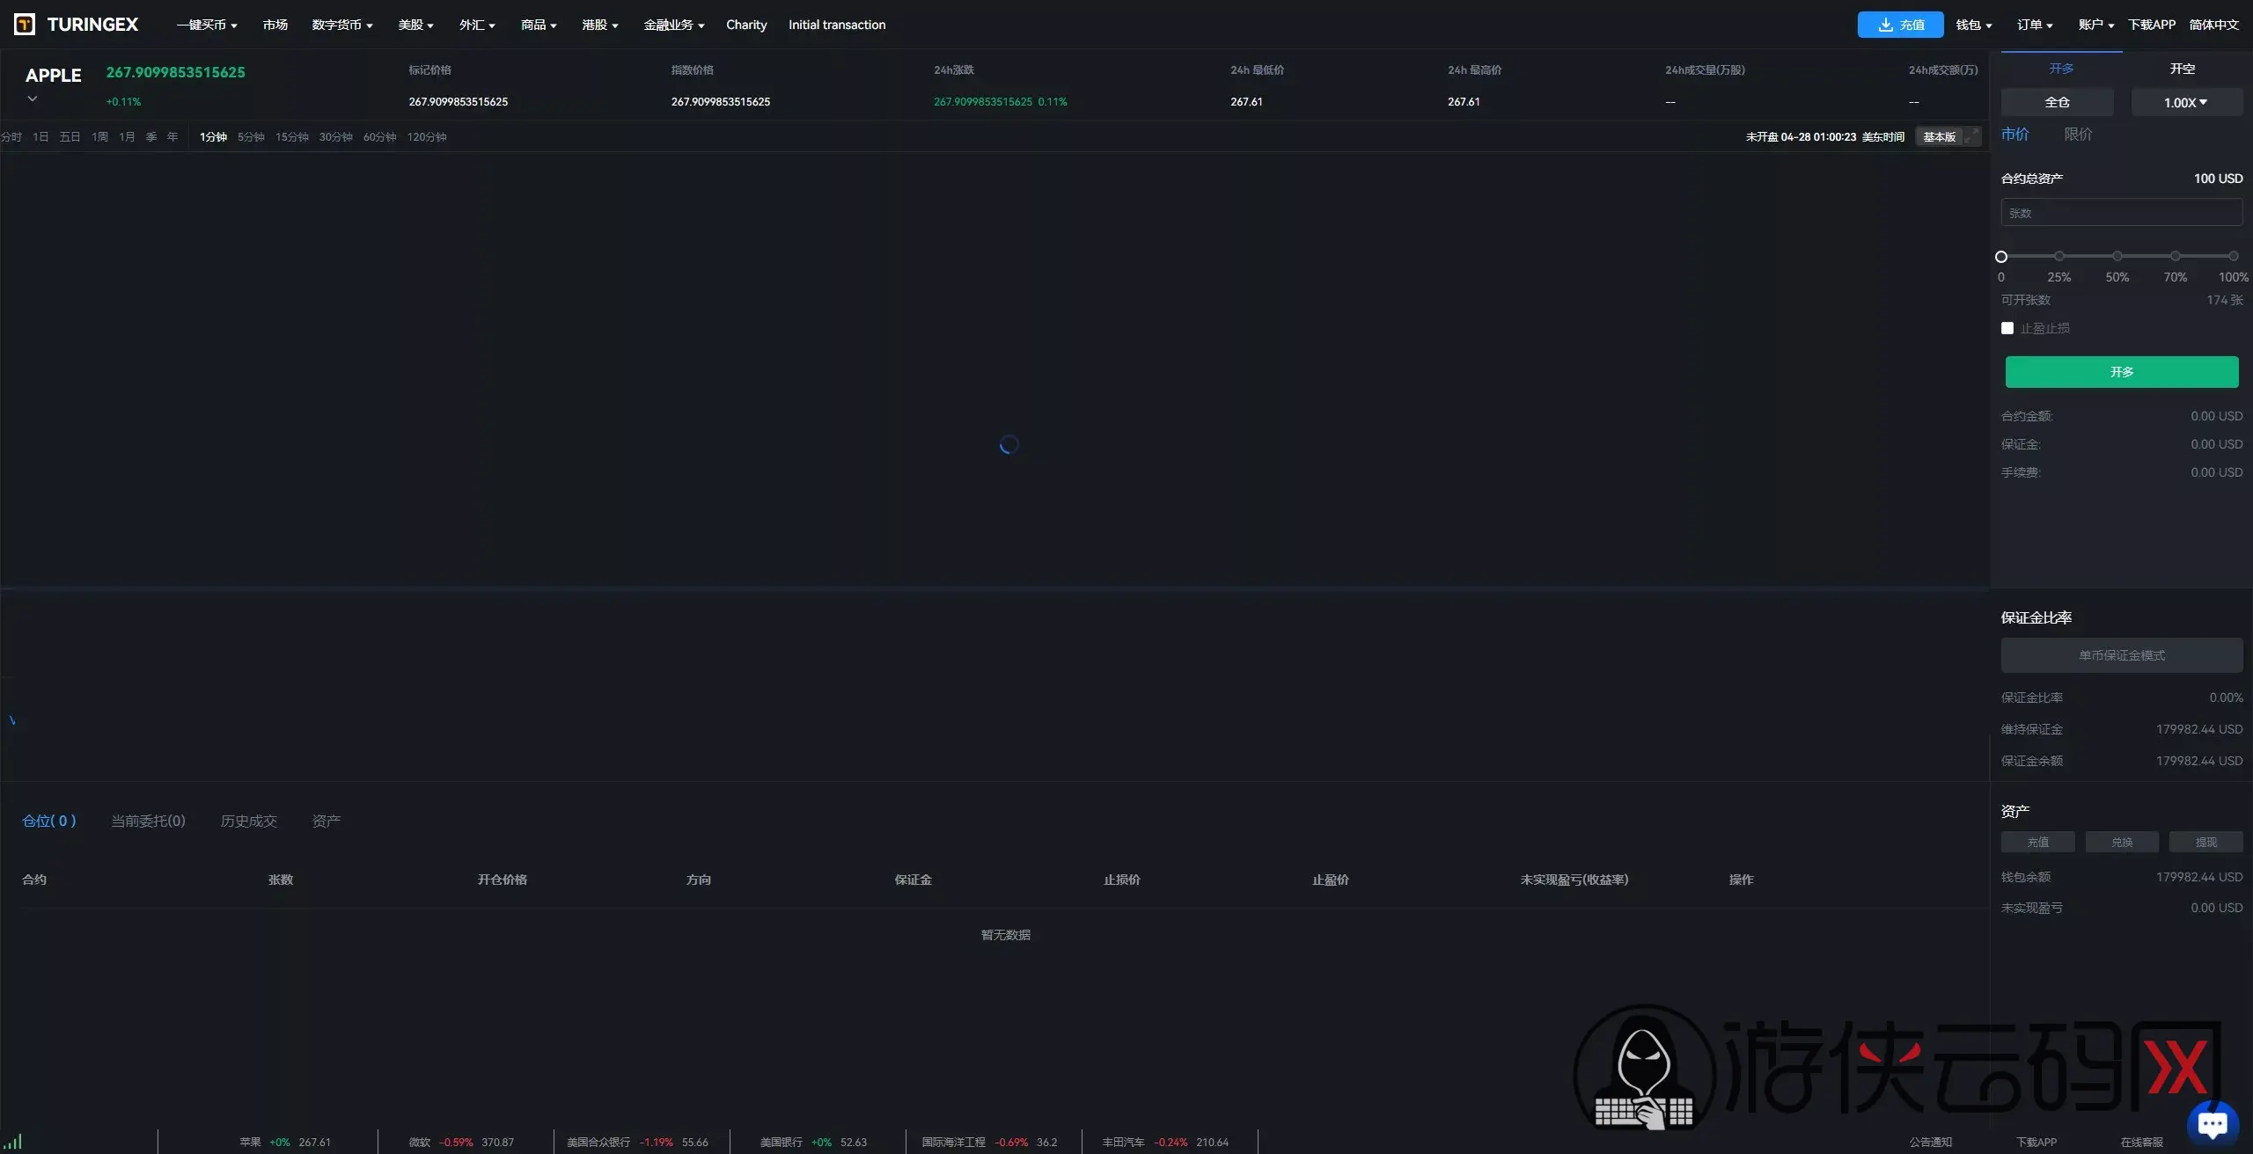Go to the 市场 market page

pyautogui.click(x=275, y=25)
